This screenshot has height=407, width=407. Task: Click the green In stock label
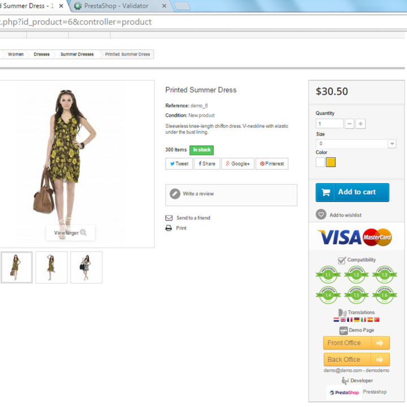[x=201, y=150]
